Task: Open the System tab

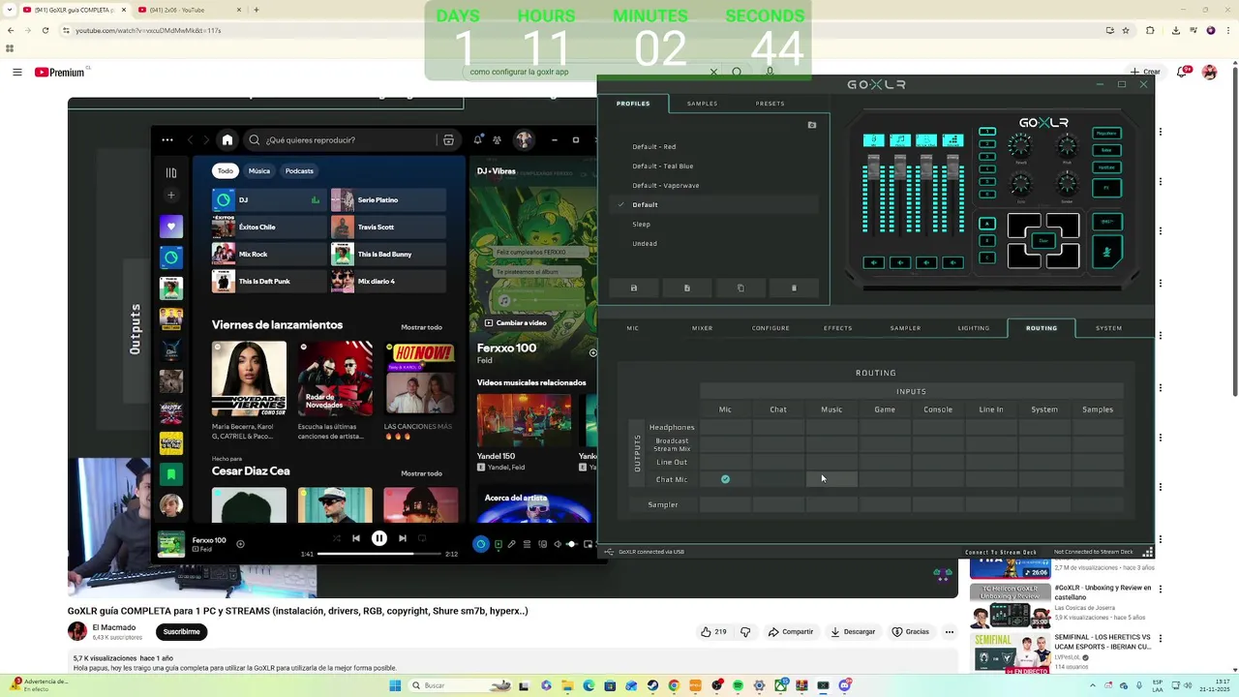Action: (1109, 328)
